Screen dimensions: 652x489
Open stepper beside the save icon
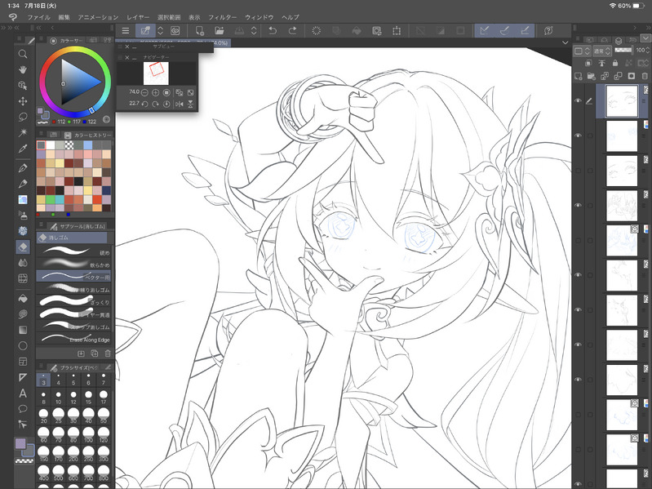pos(254,30)
